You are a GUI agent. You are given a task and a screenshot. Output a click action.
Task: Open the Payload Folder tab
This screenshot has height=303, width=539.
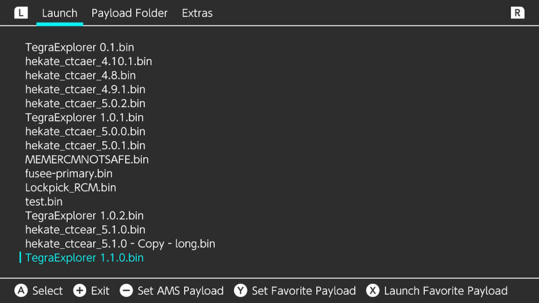pyautogui.click(x=129, y=13)
